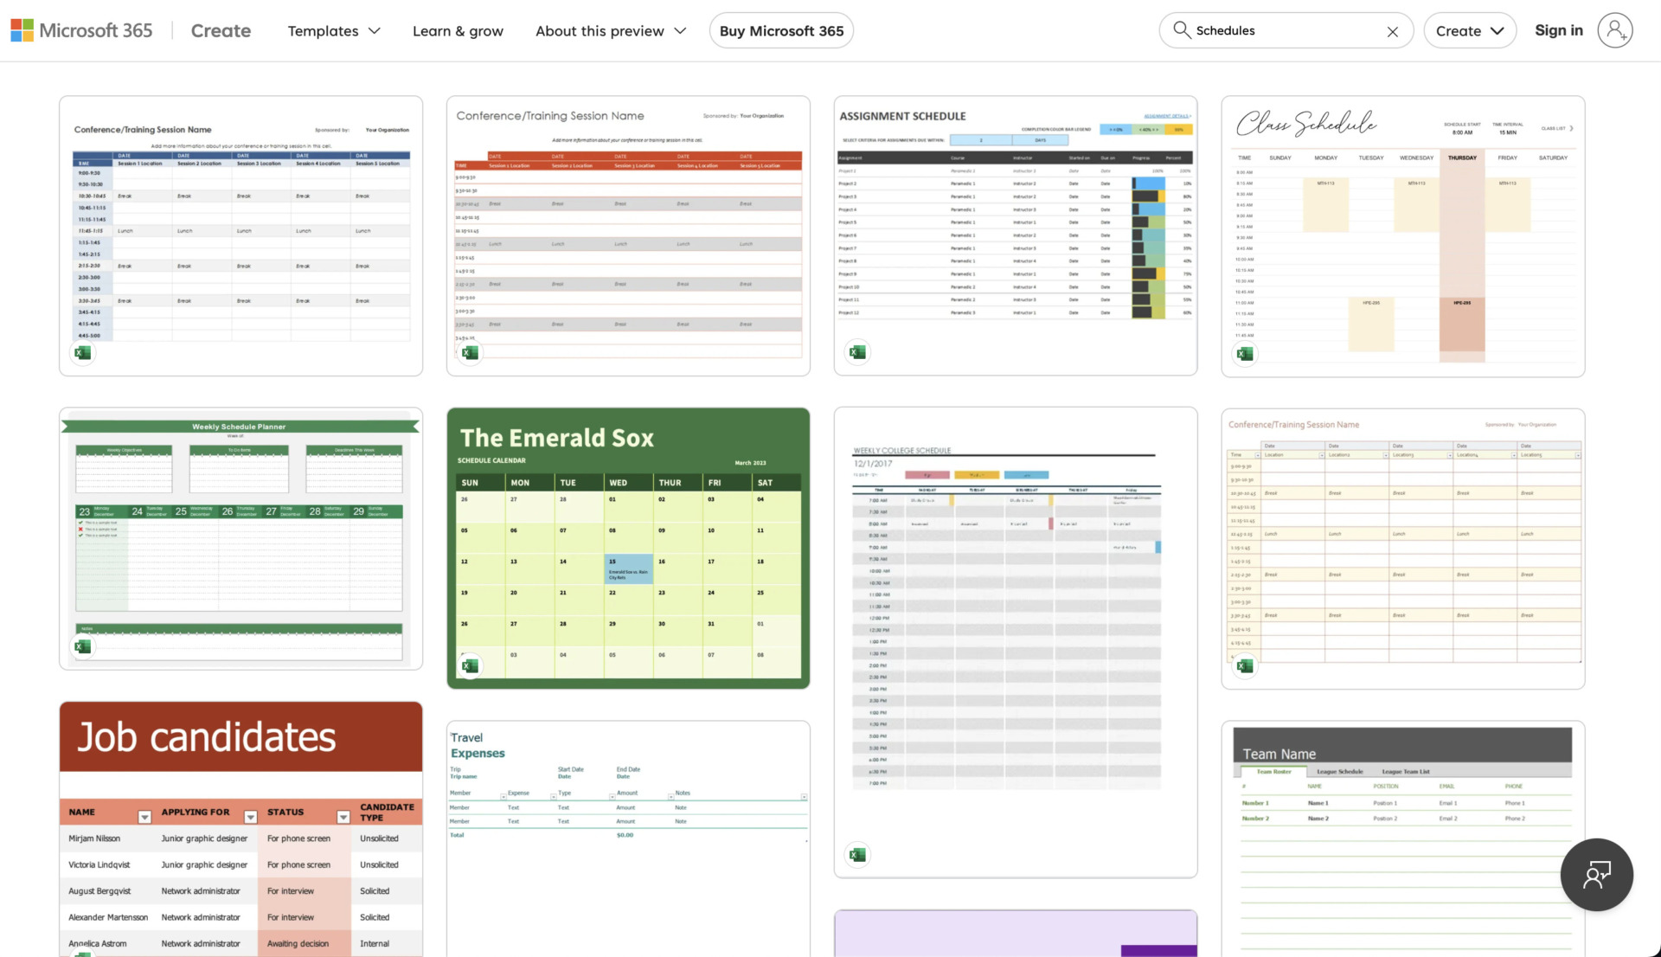This screenshot has width=1661, height=957.
Task: Open red Conference/Training Session Name template
Action: click(628, 235)
